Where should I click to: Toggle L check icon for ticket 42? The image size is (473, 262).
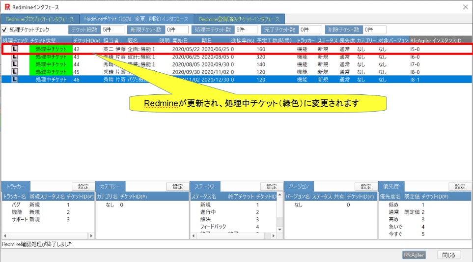tap(14, 49)
